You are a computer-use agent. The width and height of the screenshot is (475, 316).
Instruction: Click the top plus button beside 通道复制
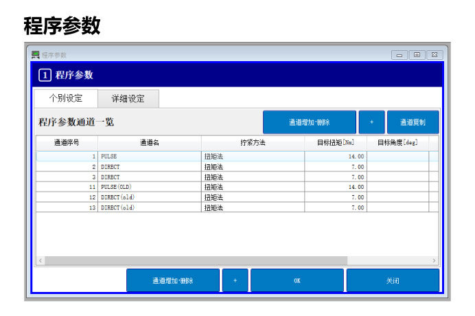(372, 122)
